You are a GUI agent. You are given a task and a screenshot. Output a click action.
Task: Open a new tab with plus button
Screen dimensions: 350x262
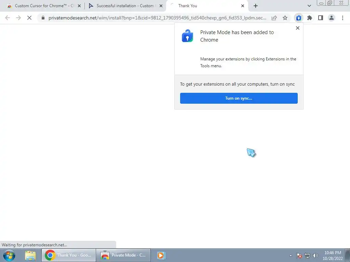(x=256, y=6)
